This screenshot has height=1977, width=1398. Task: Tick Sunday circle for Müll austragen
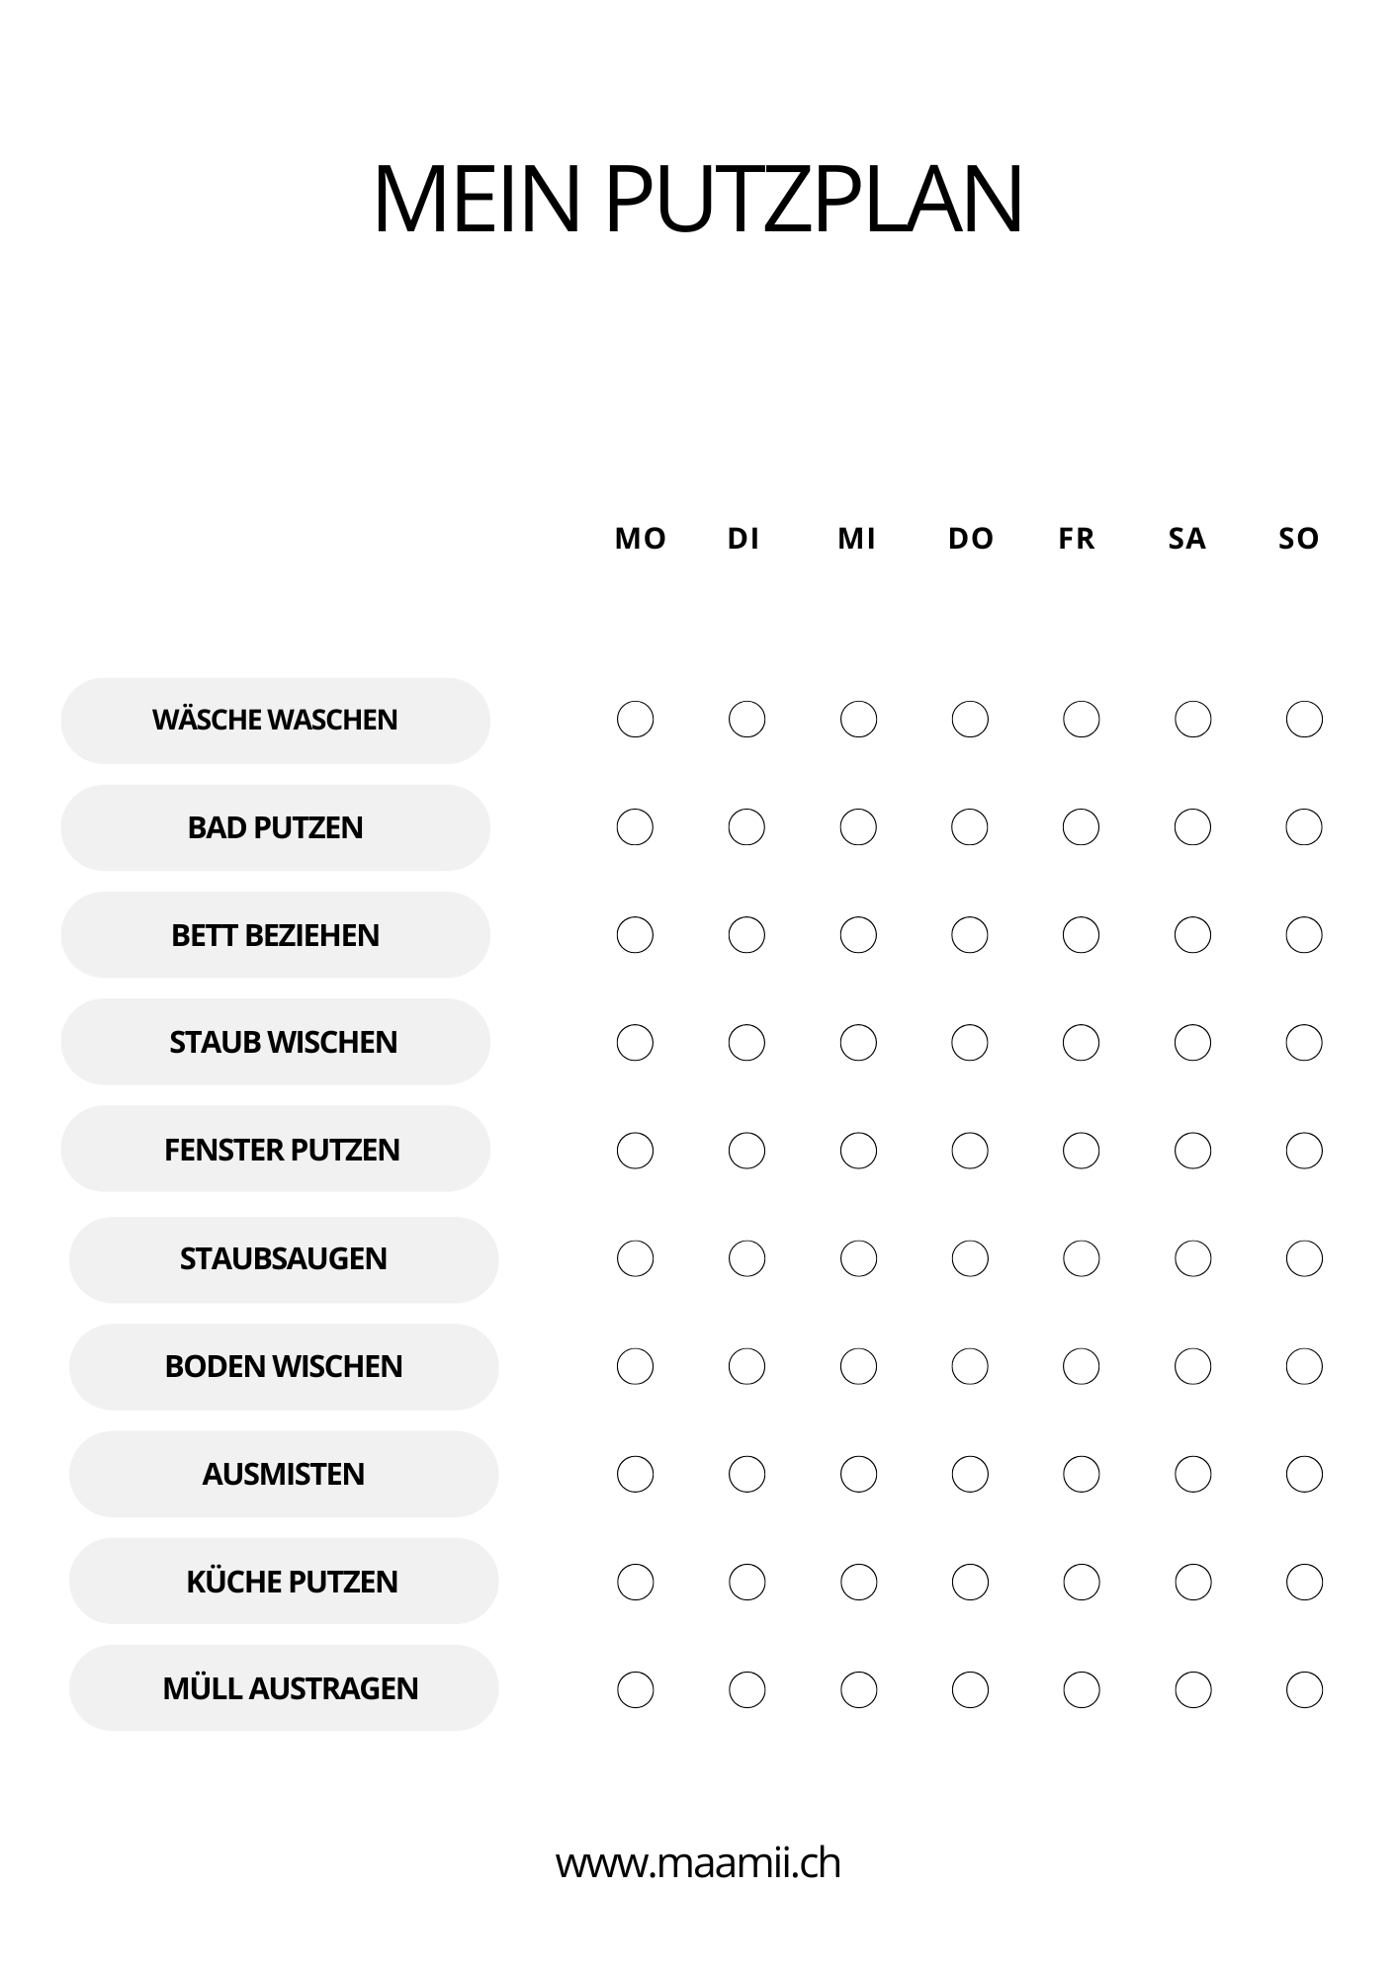[x=1304, y=1689]
